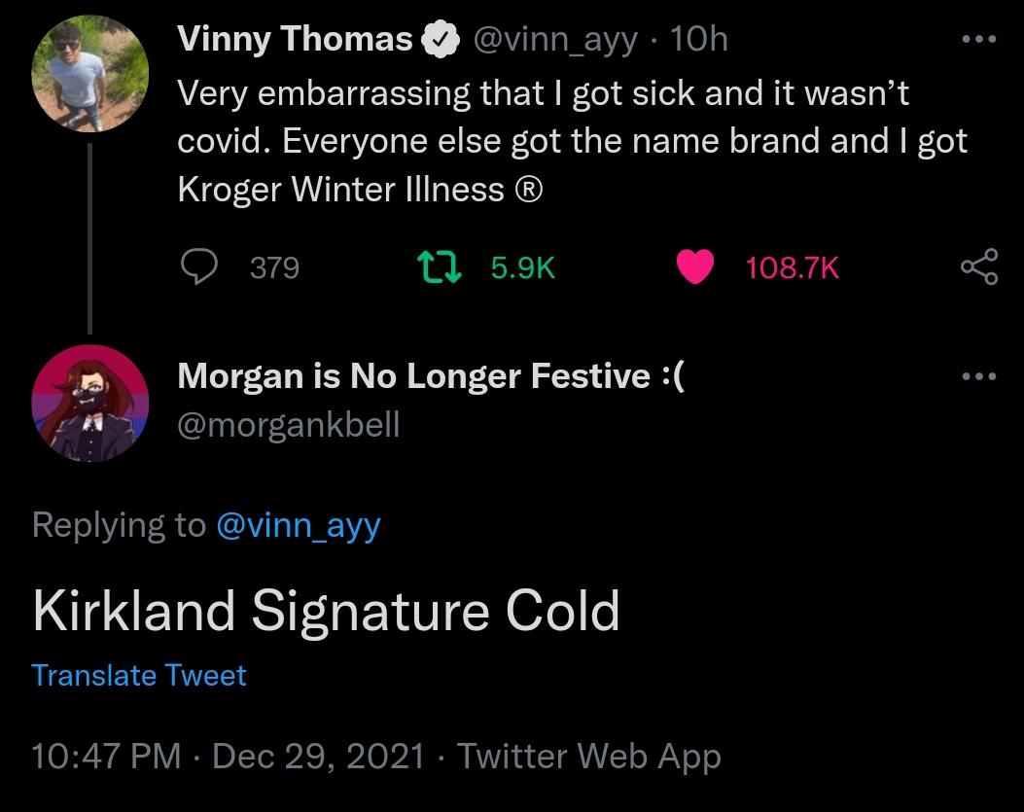Open the more options menu on Vinny's tweet

(x=978, y=40)
